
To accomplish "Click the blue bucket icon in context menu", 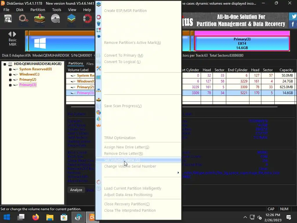I will [x=99, y=24].
